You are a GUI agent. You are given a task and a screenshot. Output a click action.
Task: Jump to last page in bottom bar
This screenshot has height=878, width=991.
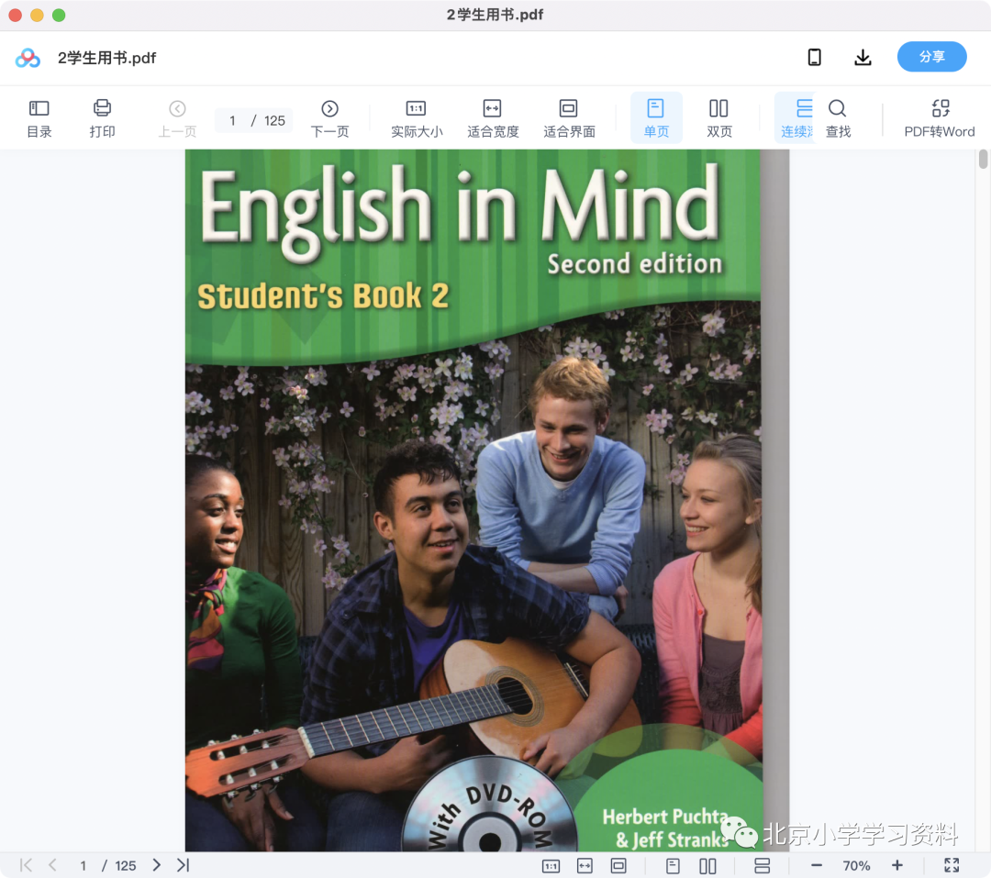tap(184, 865)
